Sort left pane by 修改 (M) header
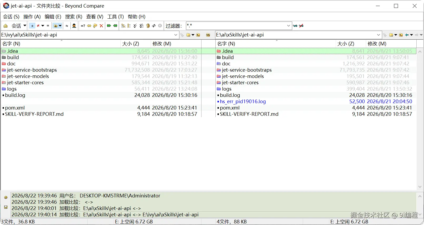 176,44
